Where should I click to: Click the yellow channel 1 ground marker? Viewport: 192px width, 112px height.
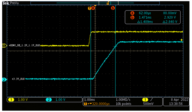tap(4, 46)
